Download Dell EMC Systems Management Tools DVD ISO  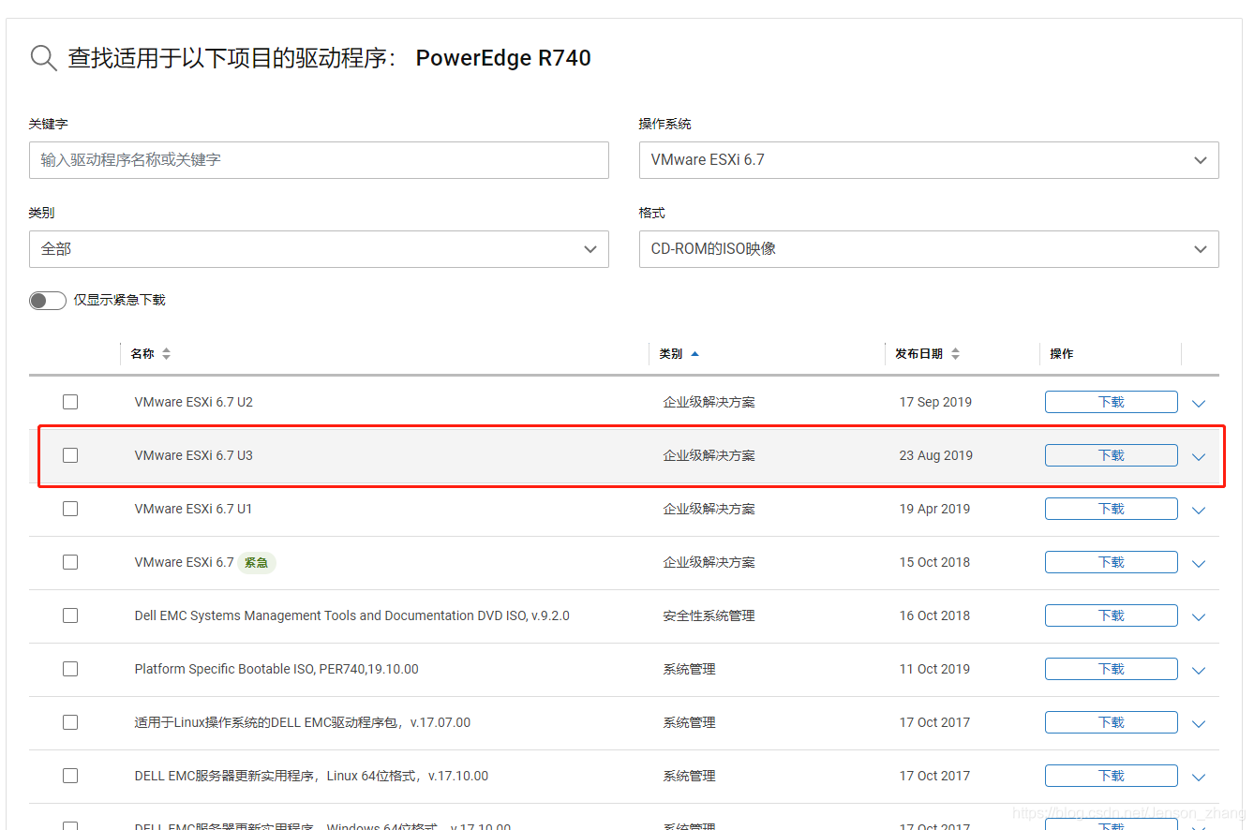1112,615
